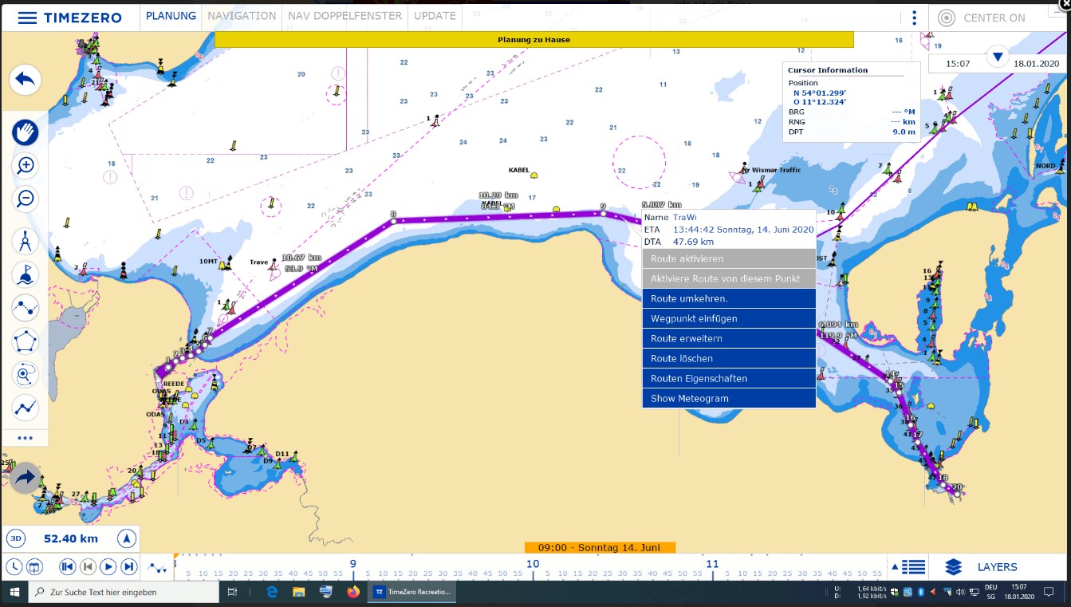Expand the time panel dropdown arrow
This screenshot has height=607, width=1071.
click(x=997, y=57)
